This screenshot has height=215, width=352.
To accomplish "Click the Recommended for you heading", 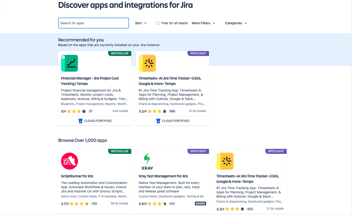I will pos(81,40).
